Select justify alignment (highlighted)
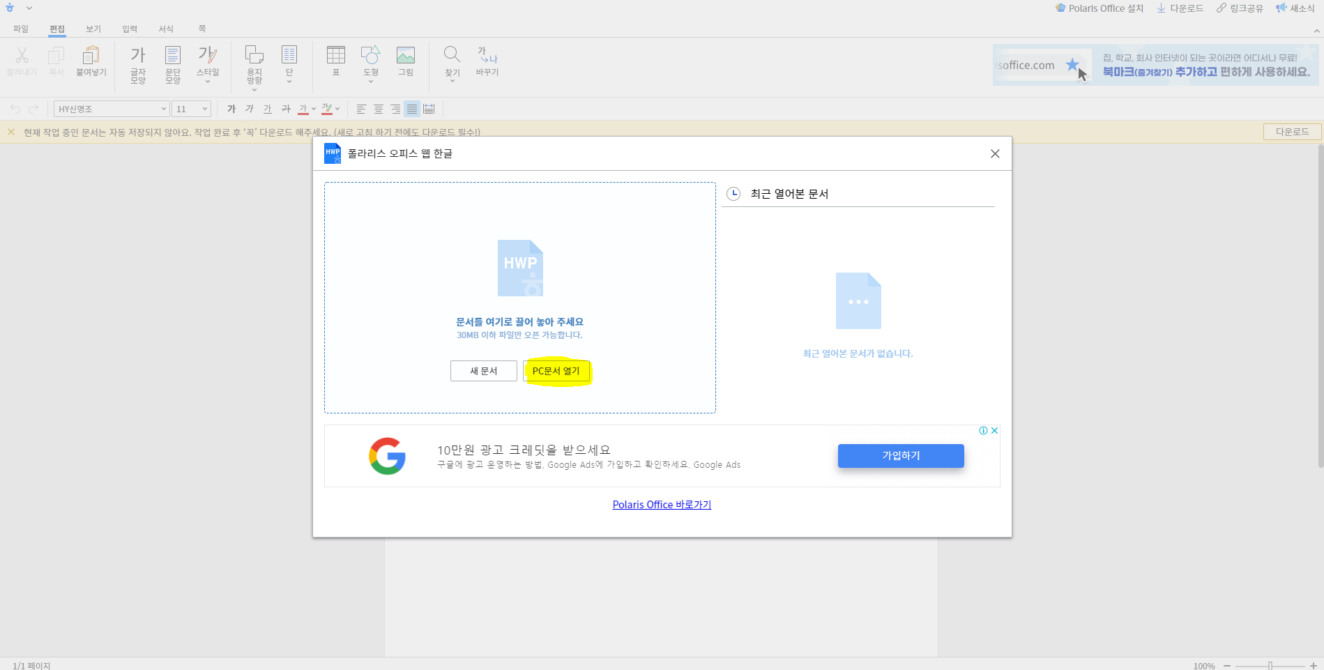The height and width of the screenshot is (670, 1324). (412, 109)
